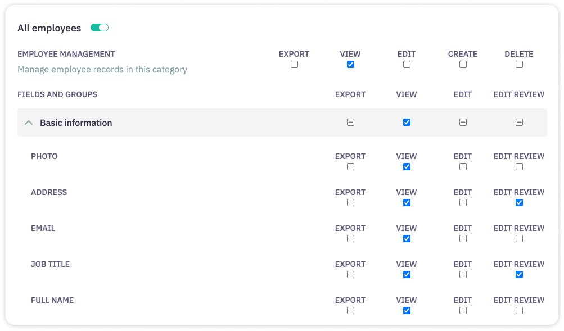The image size is (564, 331).
Task: Click the Basic information group row title
Action: point(76,123)
